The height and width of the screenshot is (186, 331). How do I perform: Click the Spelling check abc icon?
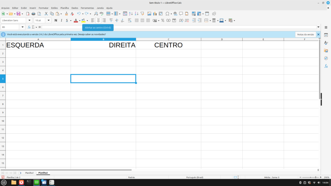[101, 14]
